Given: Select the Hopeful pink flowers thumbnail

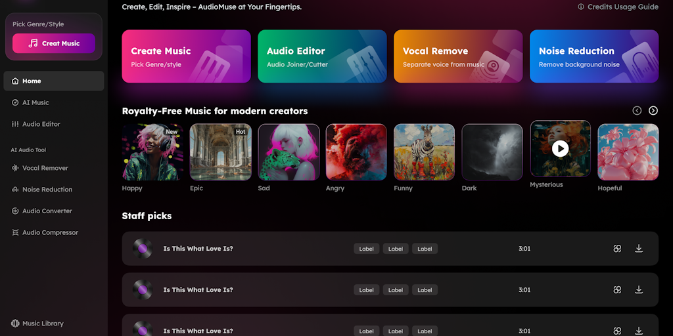Looking at the screenshot, I should 628,152.
